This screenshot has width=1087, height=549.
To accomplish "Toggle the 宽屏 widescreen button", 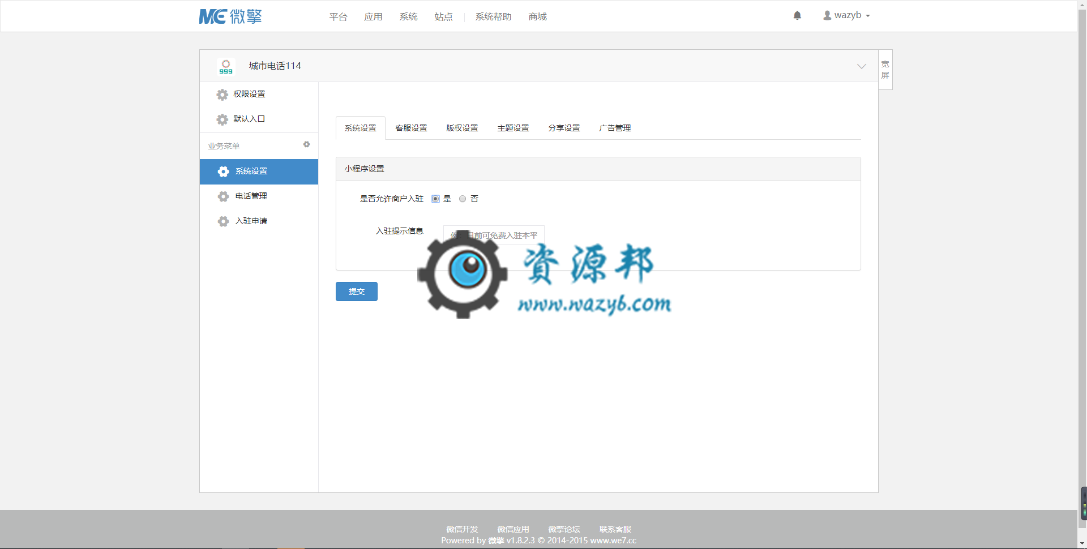I will pyautogui.click(x=885, y=70).
